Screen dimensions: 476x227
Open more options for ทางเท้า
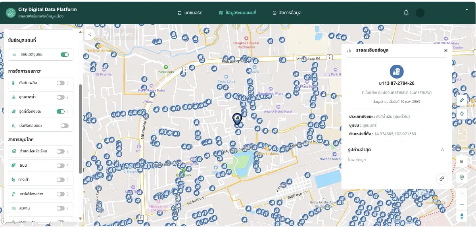tap(68, 180)
